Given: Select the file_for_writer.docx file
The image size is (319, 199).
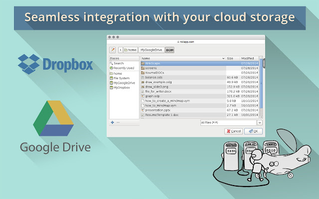Looking at the screenshot, I should coord(199,92).
